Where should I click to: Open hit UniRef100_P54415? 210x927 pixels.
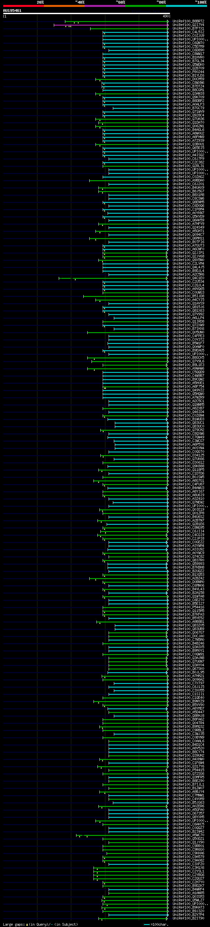(x=188, y=770)
